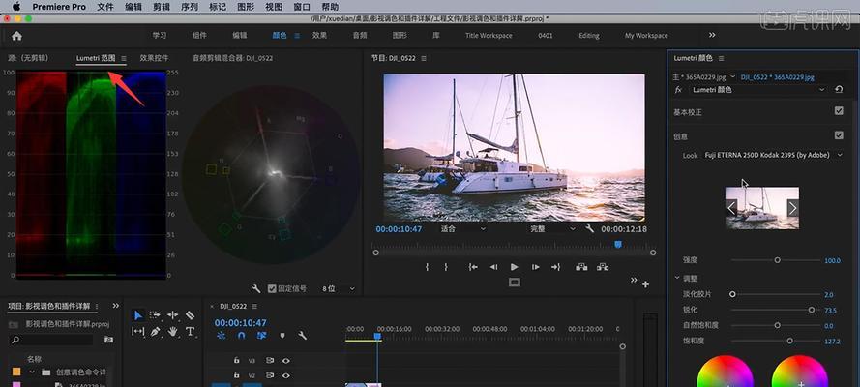Switch to the Editing workspace

pos(589,35)
